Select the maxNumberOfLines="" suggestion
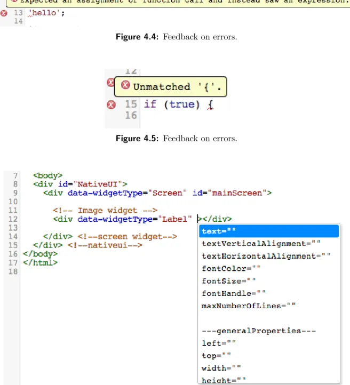Image resolution: width=350 pixels, height=385 pixels. click(269, 306)
